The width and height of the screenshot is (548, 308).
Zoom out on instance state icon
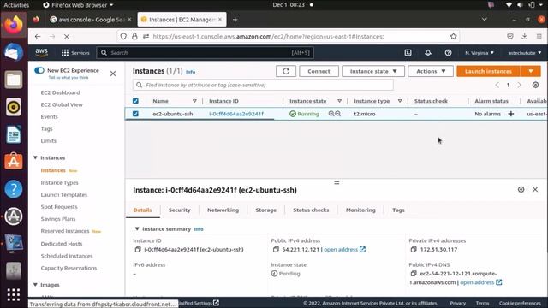[338, 114]
